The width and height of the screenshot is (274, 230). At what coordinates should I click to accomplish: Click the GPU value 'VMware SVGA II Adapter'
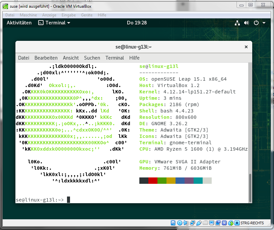point(187,162)
